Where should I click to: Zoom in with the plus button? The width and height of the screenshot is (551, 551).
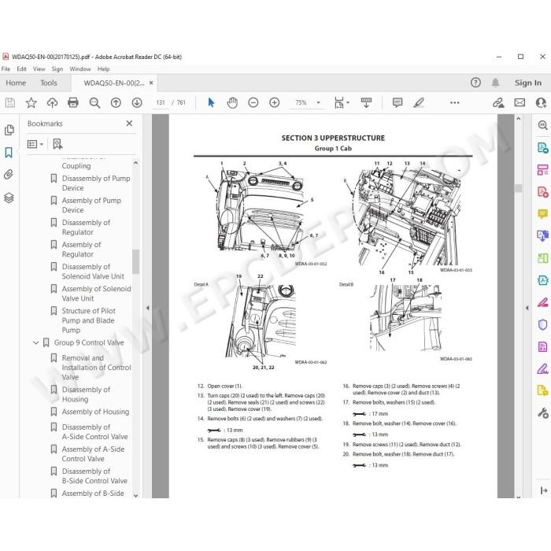[275, 102]
